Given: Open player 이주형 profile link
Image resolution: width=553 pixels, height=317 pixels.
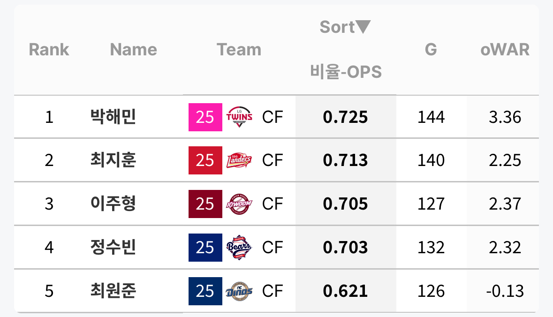Looking at the screenshot, I should pos(113,204).
